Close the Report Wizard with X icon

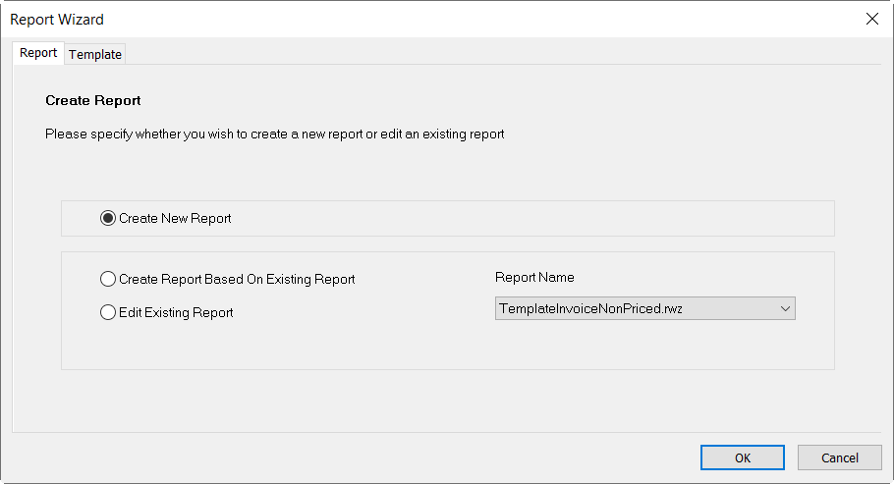[871, 19]
